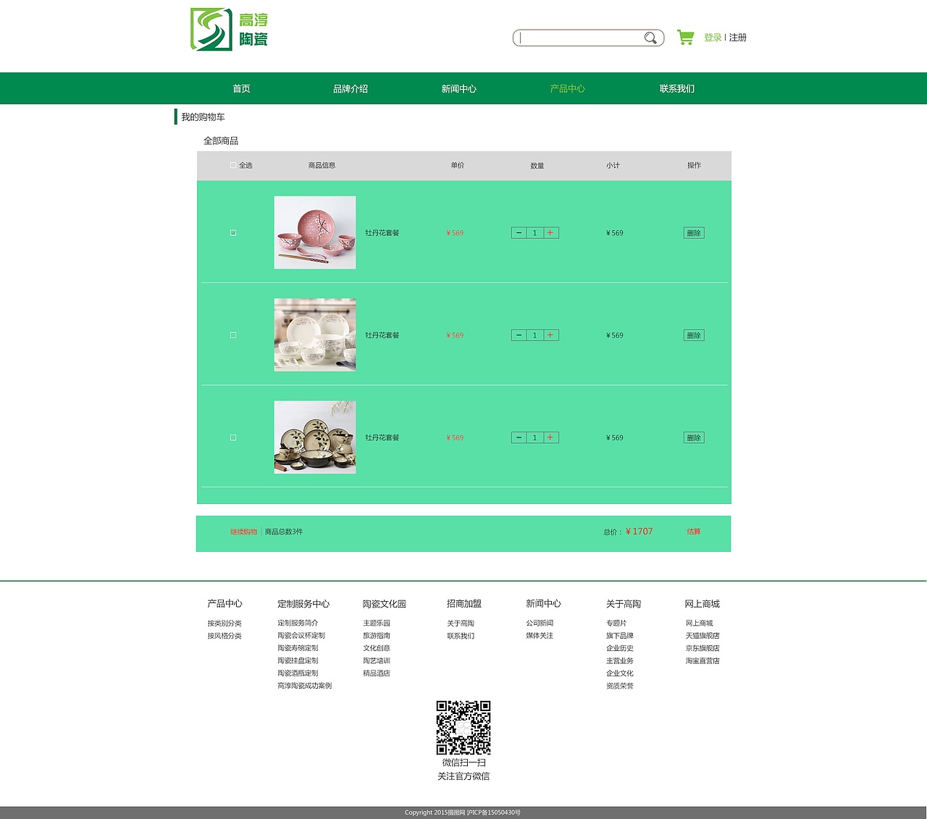The width and height of the screenshot is (927, 819).
Task: Open the shopping cart icon
Action: point(685,36)
